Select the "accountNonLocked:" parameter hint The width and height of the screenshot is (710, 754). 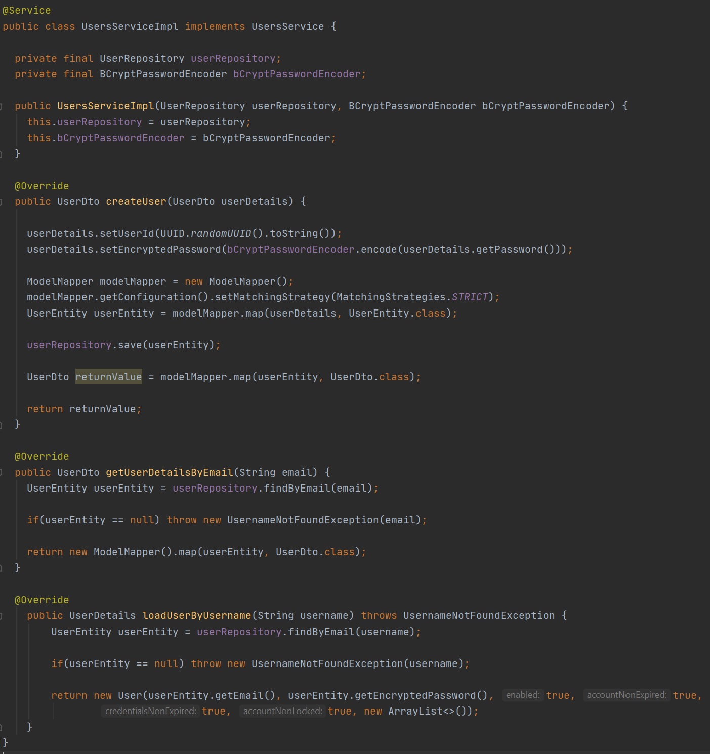[282, 712]
